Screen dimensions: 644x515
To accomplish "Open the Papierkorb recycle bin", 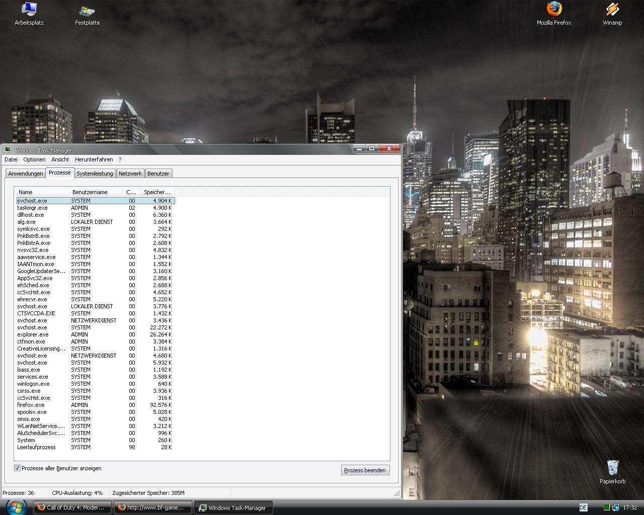I will tap(612, 472).
